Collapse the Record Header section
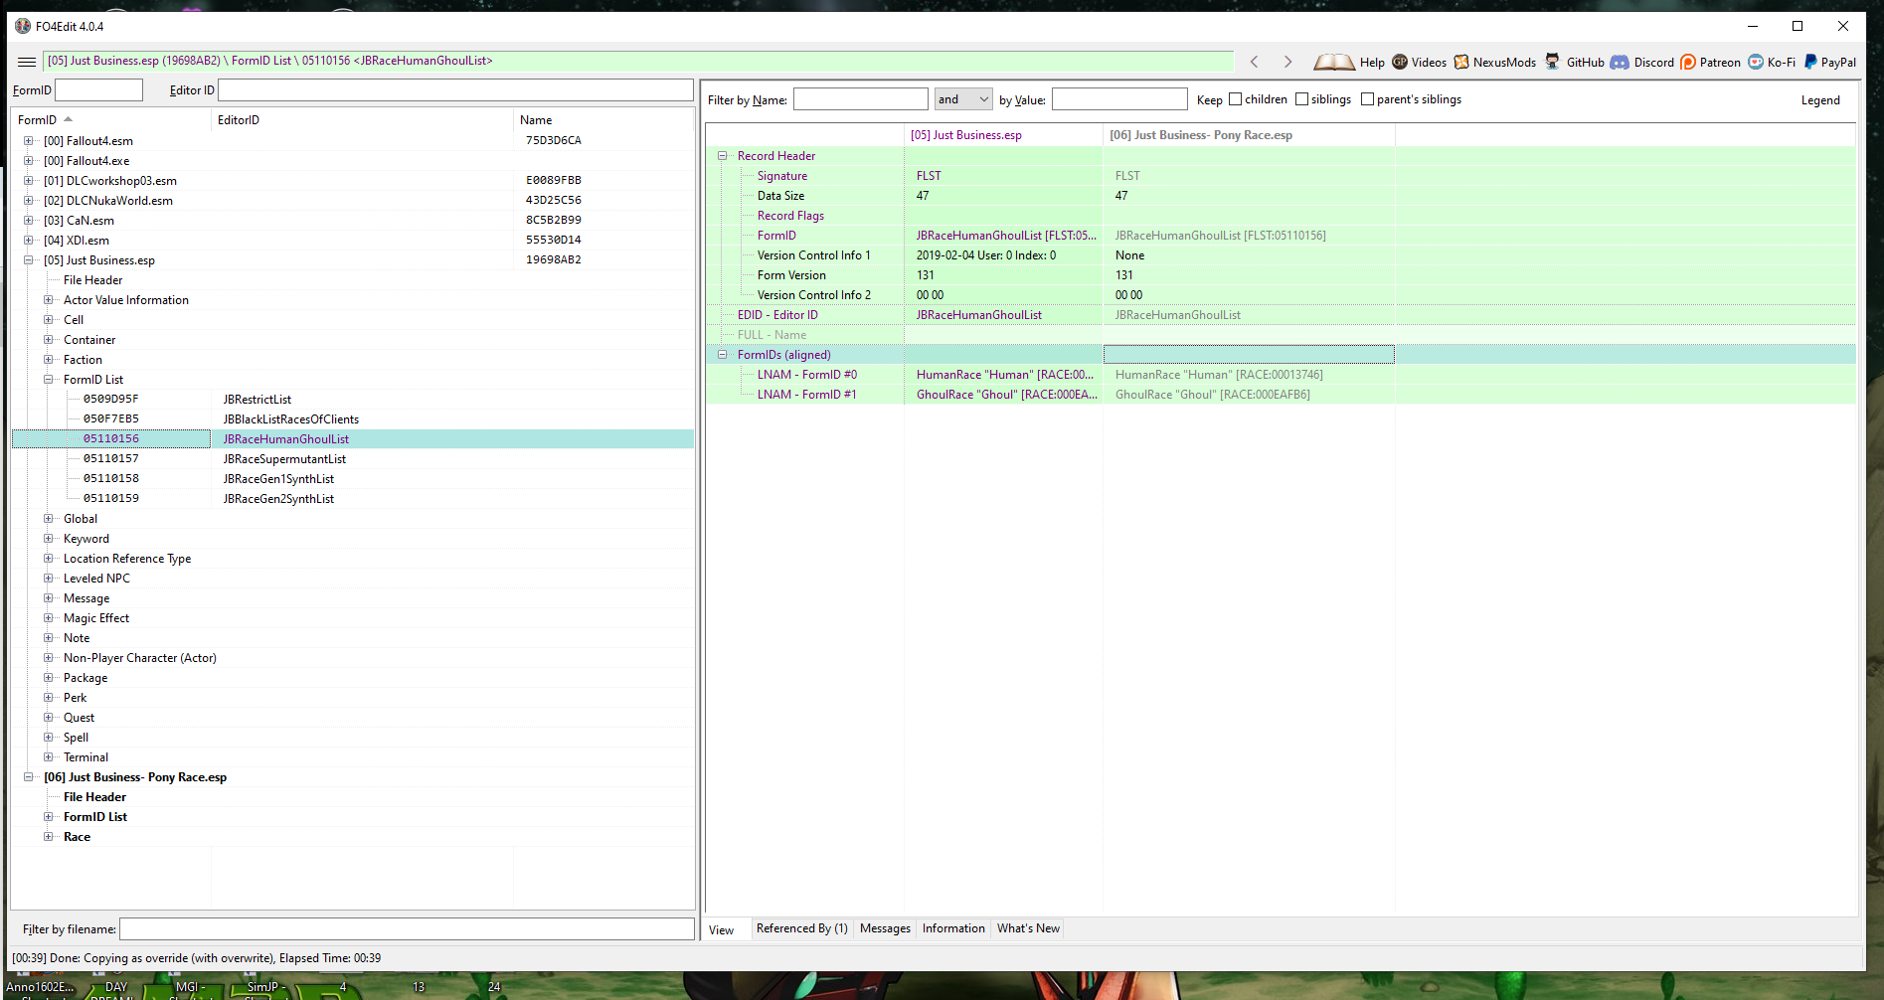 (723, 156)
